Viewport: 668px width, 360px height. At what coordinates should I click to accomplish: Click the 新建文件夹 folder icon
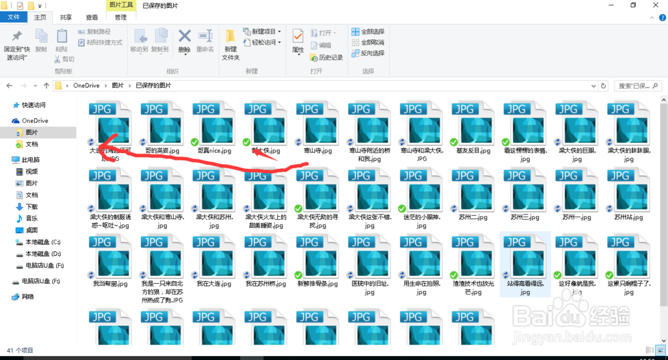click(x=230, y=36)
